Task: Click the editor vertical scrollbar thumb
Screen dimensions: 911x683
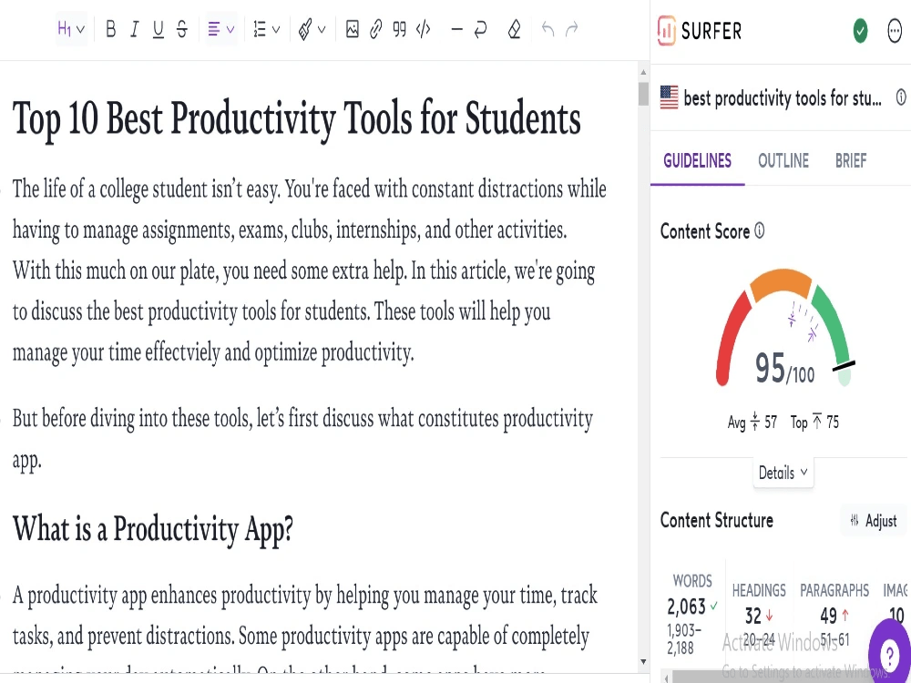Action: [643, 94]
